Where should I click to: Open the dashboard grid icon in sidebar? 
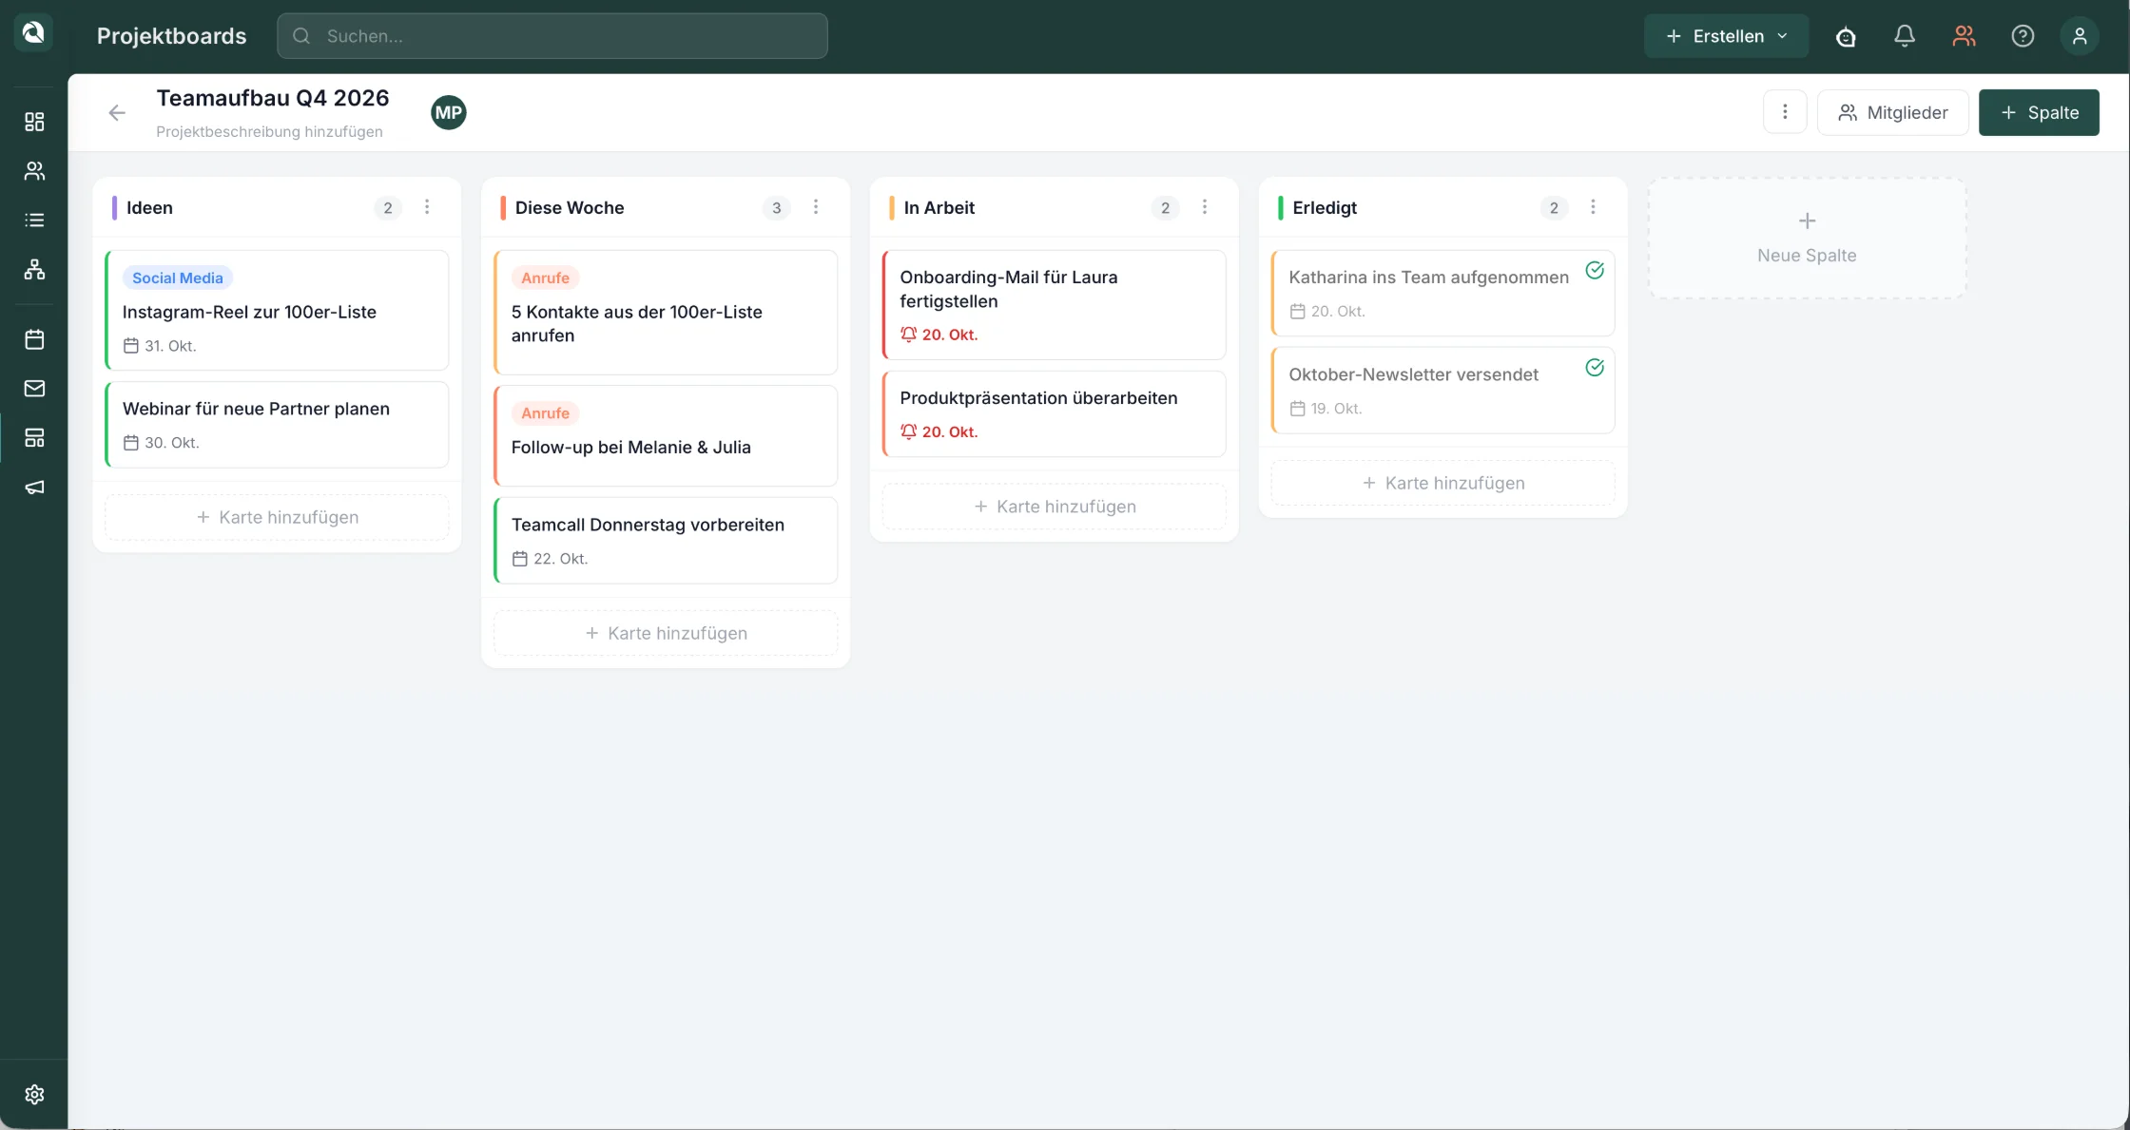[34, 122]
